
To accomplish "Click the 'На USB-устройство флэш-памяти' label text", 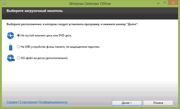I will click(60, 47).
